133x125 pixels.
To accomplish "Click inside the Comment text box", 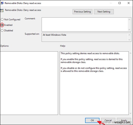I will 85,24.
